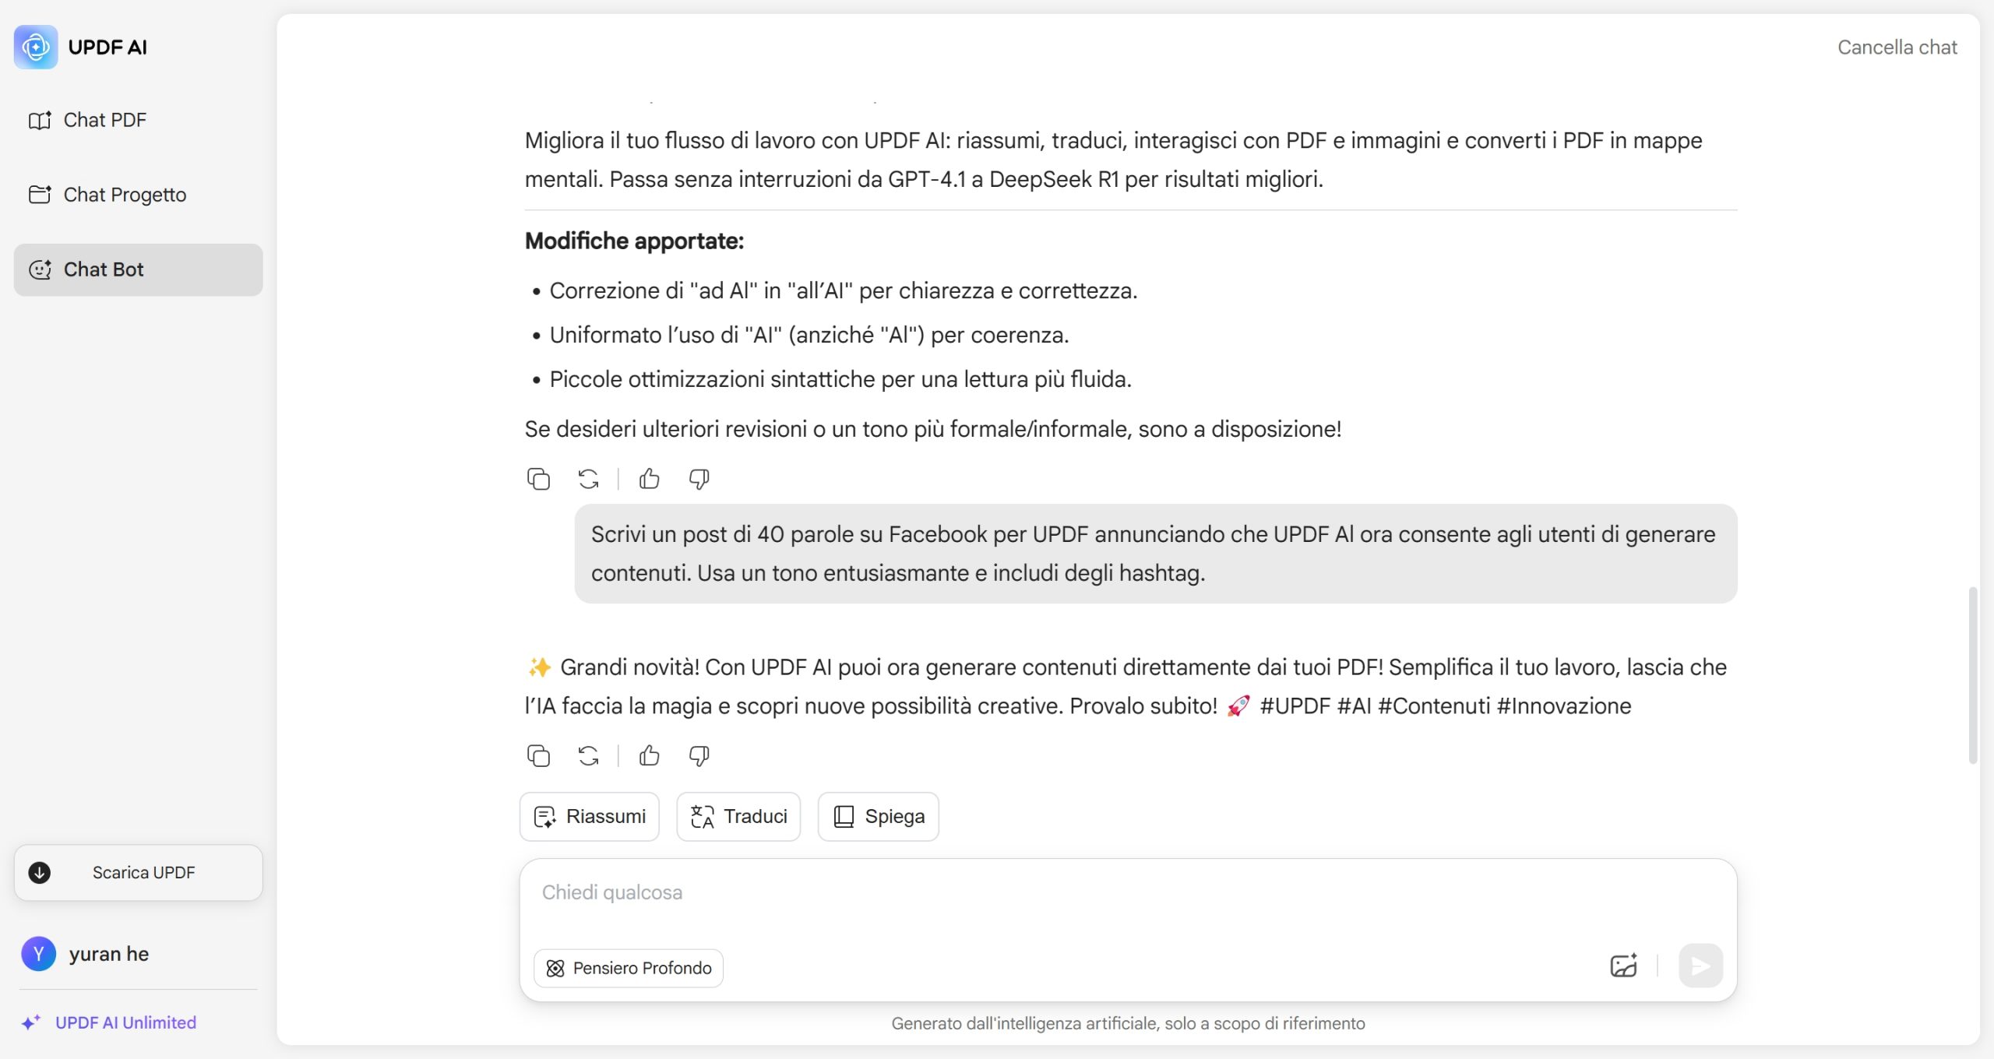Viewport: 1994px width, 1059px height.
Task: Click the Spiega quick action
Action: tap(879, 816)
